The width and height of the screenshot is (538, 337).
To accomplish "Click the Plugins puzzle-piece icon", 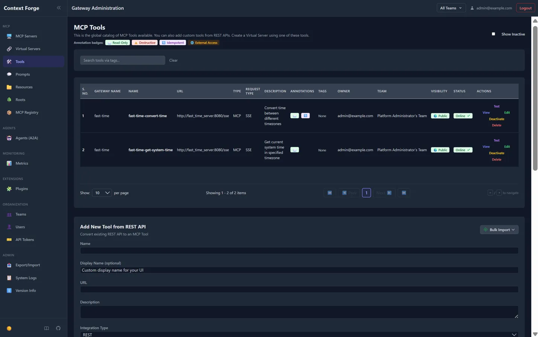I will 9,189.
